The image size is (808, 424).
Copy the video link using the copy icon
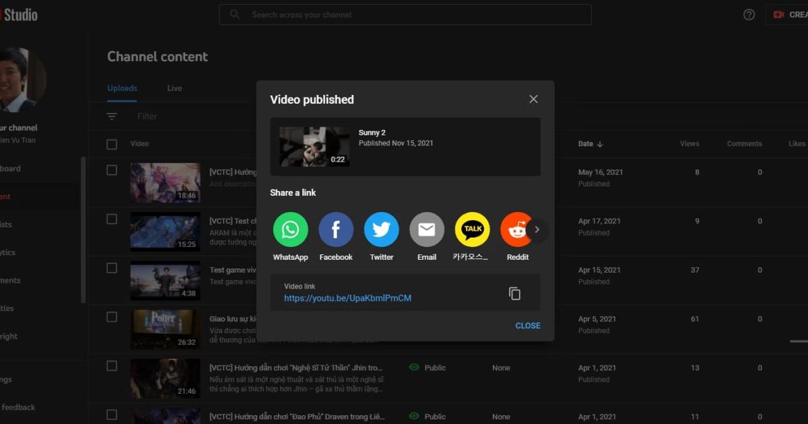[514, 293]
